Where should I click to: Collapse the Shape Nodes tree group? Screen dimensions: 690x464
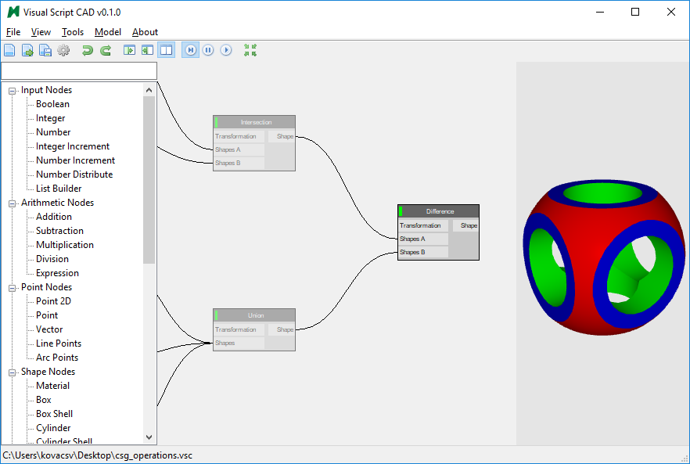[13, 372]
